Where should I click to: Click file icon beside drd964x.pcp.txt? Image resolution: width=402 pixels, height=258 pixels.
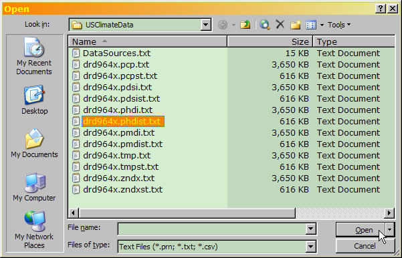(x=76, y=64)
